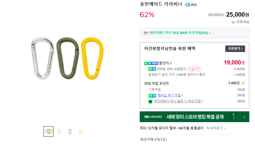Click the Naver Pay icon beside 네이버페이 머니
255x145 pixels.
(150, 101)
